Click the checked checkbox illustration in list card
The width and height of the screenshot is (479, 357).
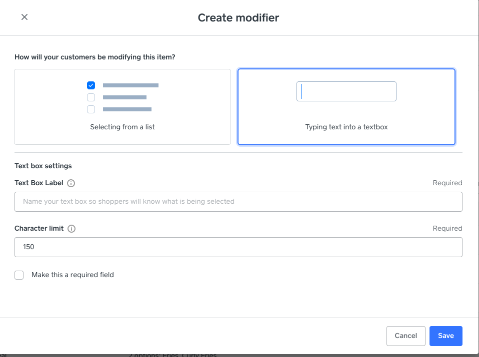91,85
